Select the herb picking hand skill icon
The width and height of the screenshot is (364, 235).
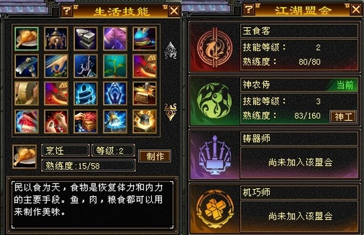[56, 66]
